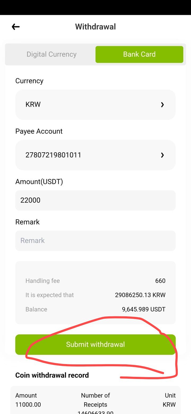This screenshot has height=414, width=191.
Task: Click the Withdrawal page title
Action: click(x=95, y=27)
